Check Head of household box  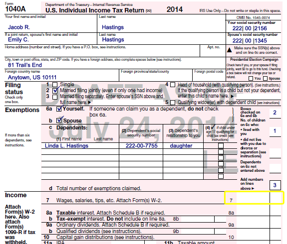click(x=173, y=85)
